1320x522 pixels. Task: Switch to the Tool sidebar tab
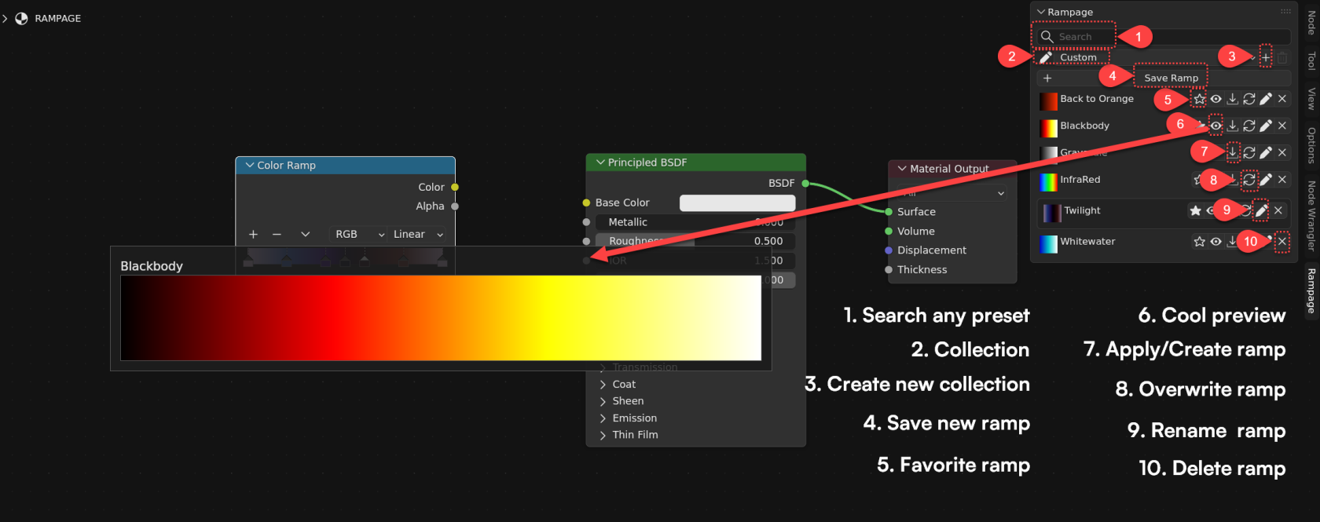pos(1311,60)
